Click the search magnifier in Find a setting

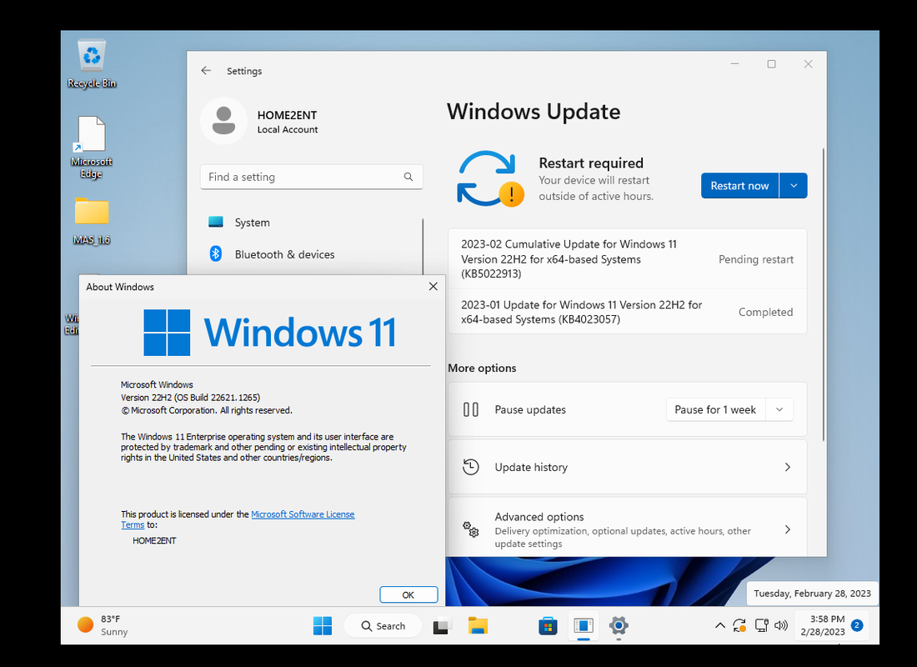408,177
